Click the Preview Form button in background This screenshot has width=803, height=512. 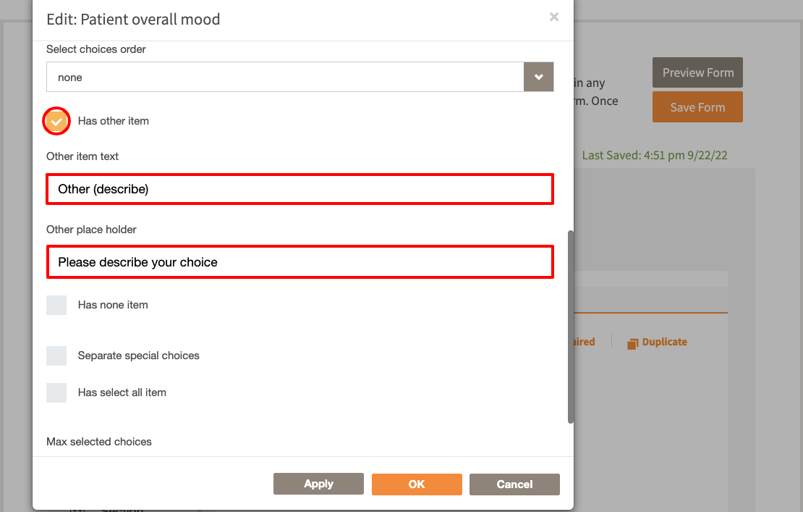697,72
